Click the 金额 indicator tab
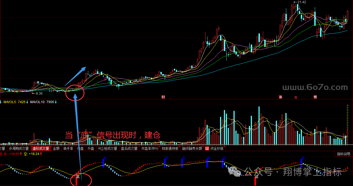Screen dimensions: 353x186 coord(56,148)
